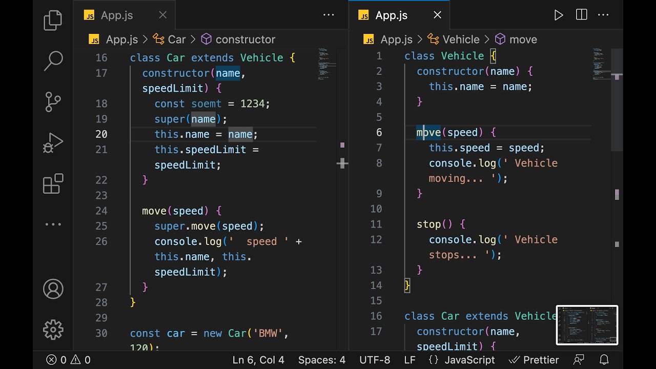Screen dimensions: 656x369
Task: Click the picture-in-picture preview thumbnail
Action: pyautogui.click(x=587, y=325)
